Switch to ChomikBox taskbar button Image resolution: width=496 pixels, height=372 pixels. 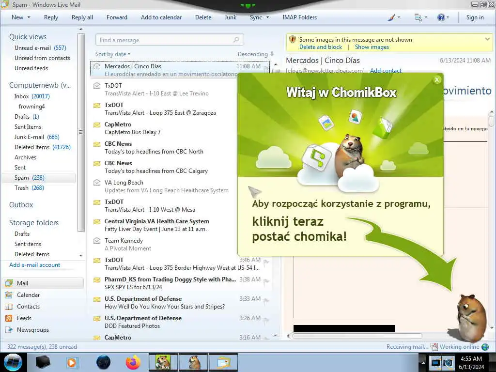click(163, 362)
